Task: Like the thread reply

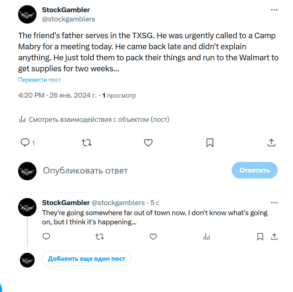Action: pyautogui.click(x=153, y=237)
